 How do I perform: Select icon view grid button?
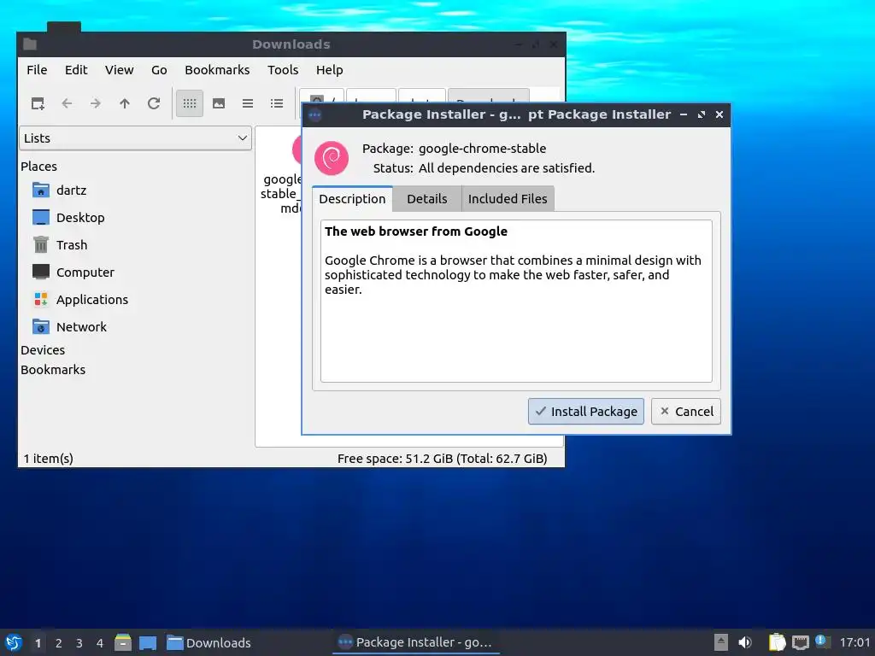190,103
